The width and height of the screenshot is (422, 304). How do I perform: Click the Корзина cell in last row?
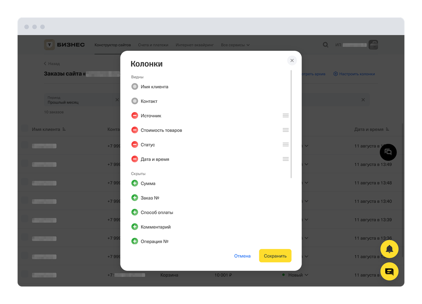pos(169,275)
